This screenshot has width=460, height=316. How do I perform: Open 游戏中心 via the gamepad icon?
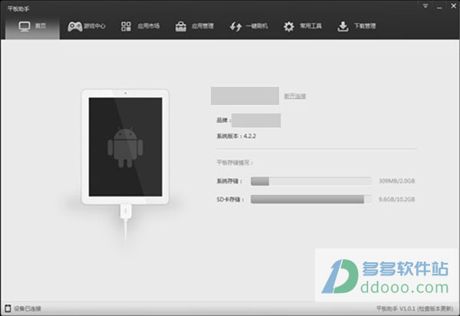75,26
